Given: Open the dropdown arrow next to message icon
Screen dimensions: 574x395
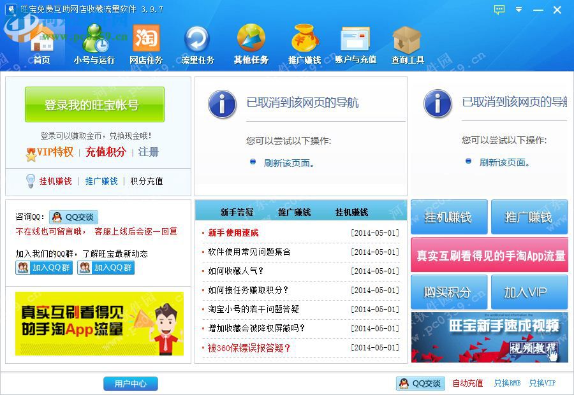Looking at the screenshot, I should click(x=519, y=10).
